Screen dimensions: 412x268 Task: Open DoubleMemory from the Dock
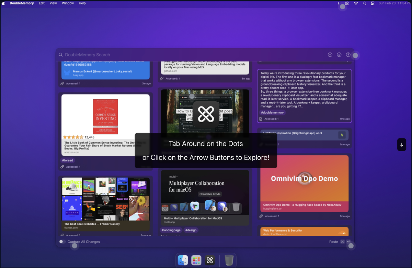(x=210, y=260)
